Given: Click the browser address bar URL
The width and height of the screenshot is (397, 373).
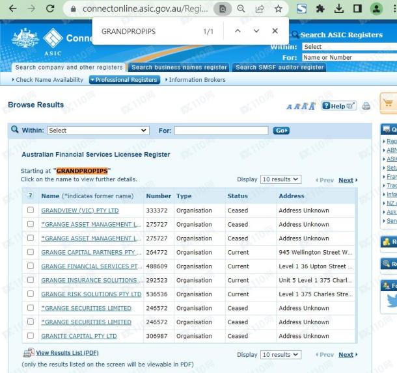Looking at the screenshot, I should (145, 9).
